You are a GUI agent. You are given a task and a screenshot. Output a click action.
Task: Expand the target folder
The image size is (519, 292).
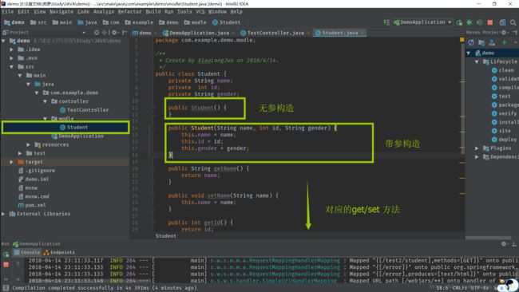[12, 162]
